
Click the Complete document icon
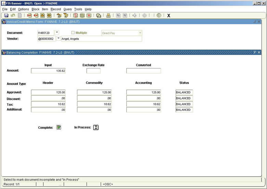59,127
